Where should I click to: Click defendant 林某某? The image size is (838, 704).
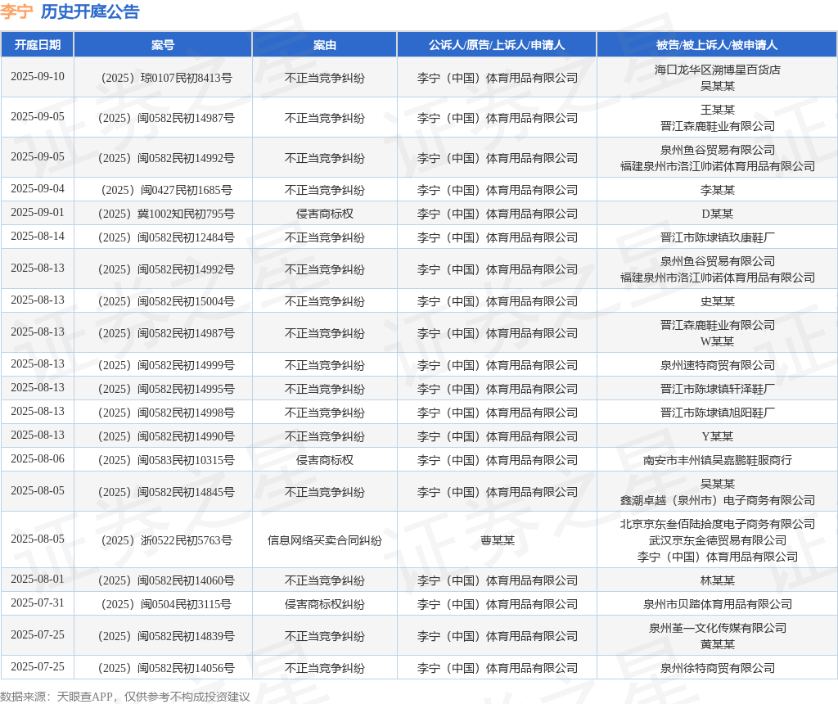[717, 580]
